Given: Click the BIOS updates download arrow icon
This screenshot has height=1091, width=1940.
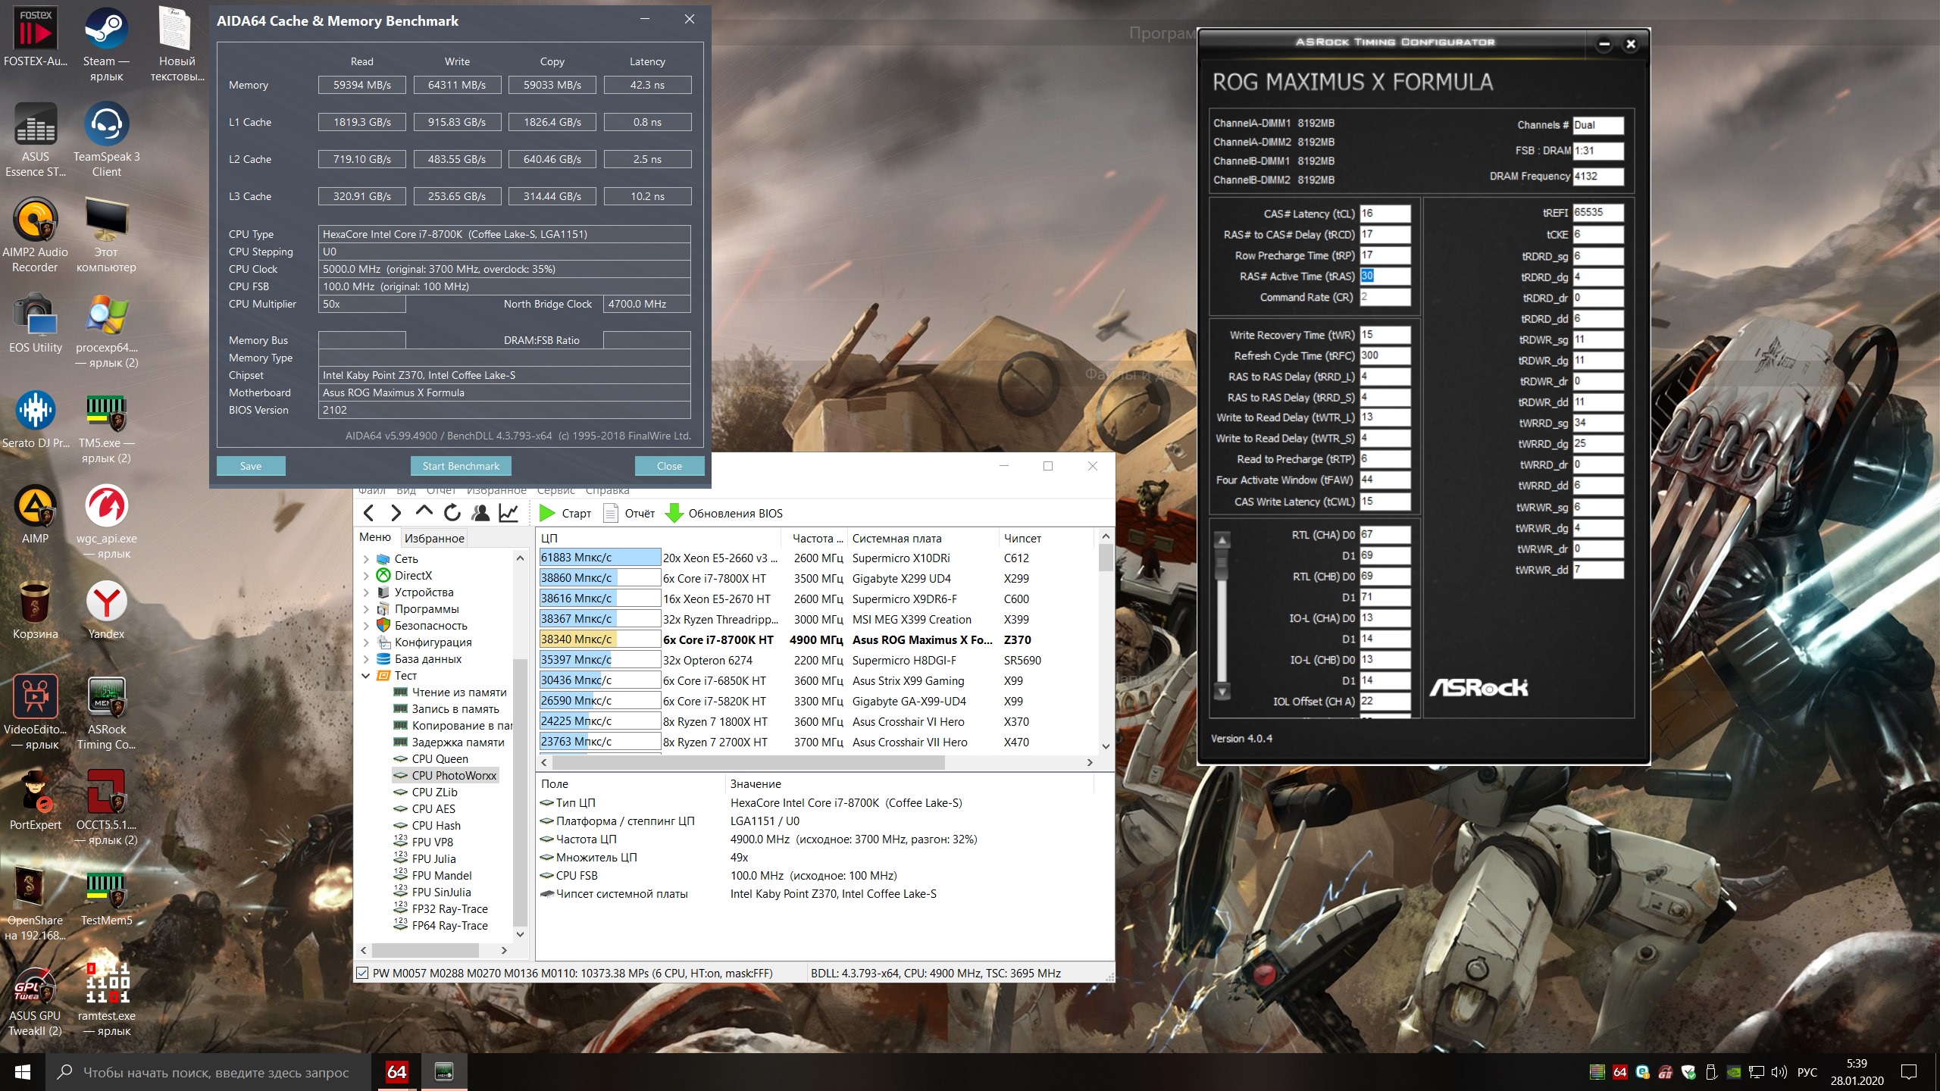Looking at the screenshot, I should [x=674, y=513].
